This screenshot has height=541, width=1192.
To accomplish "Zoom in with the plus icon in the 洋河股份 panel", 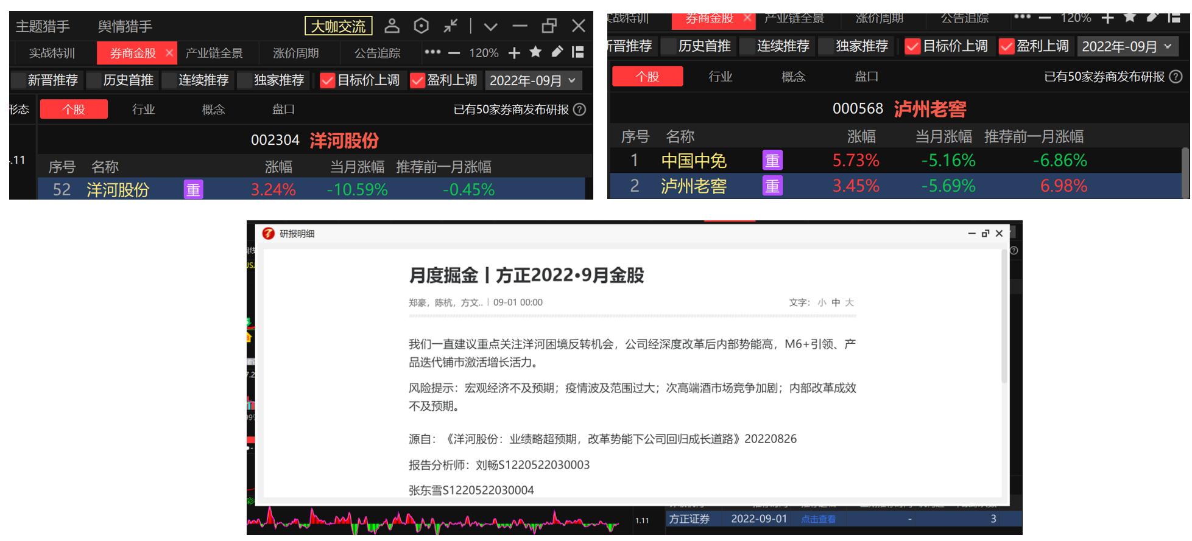I will (x=514, y=53).
